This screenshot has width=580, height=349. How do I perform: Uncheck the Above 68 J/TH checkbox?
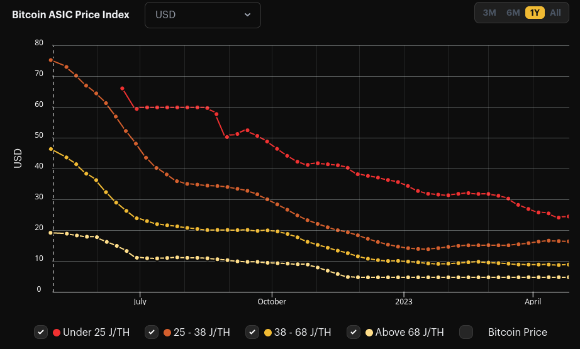pos(354,332)
